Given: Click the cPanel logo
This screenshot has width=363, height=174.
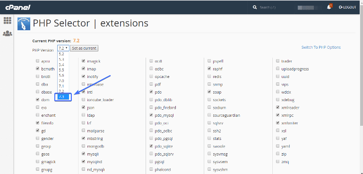Looking at the screenshot, I should coord(18,8).
